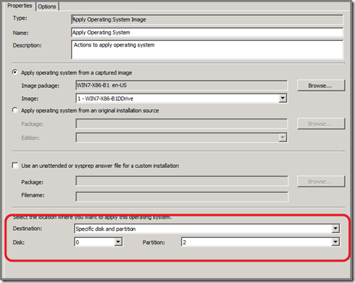Browse for the Image package
Image resolution: width=355 pixels, height=283 pixels.
(x=321, y=86)
